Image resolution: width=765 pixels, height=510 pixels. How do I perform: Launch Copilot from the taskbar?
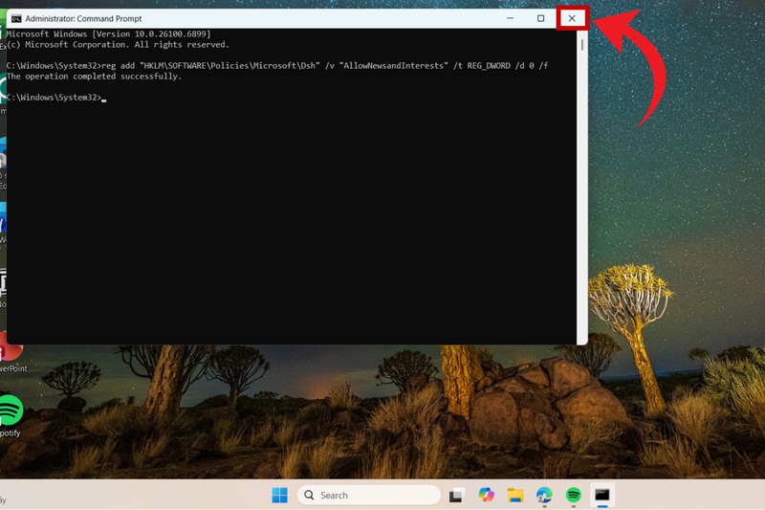(486, 495)
